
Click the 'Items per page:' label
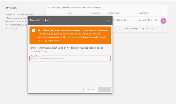point(131,29)
